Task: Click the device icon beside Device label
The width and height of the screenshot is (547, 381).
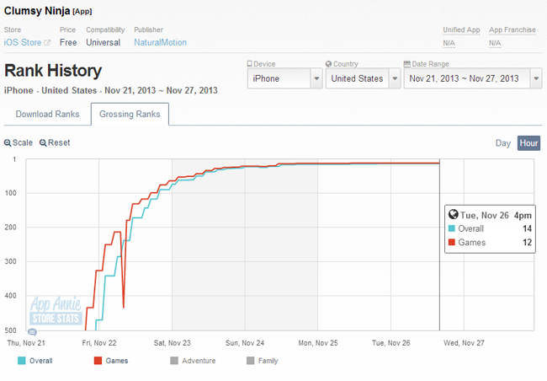Action: point(249,64)
